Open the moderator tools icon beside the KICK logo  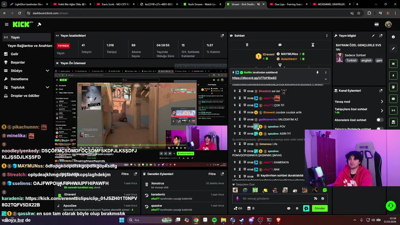point(39,24)
